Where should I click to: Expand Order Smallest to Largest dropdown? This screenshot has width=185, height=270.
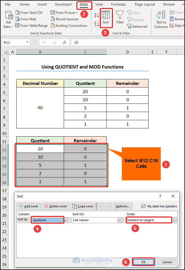click(174, 220)
